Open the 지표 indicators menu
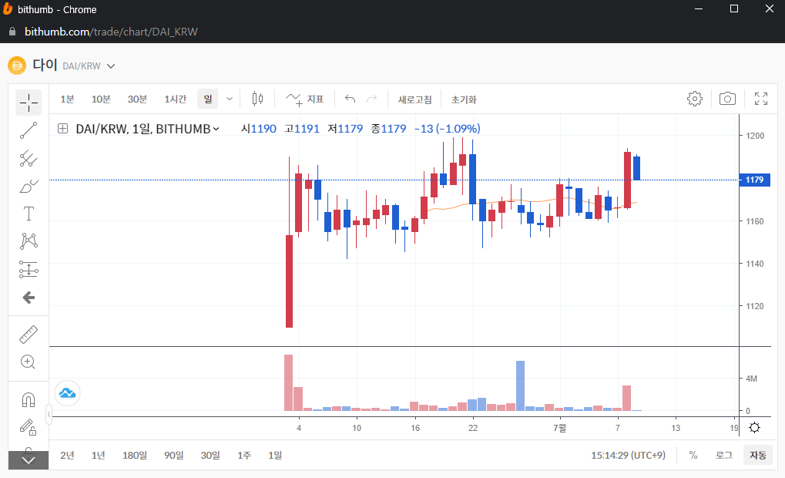Image resolution: width=785 pixels, height=478 pixels. click(x=305, y=99)
